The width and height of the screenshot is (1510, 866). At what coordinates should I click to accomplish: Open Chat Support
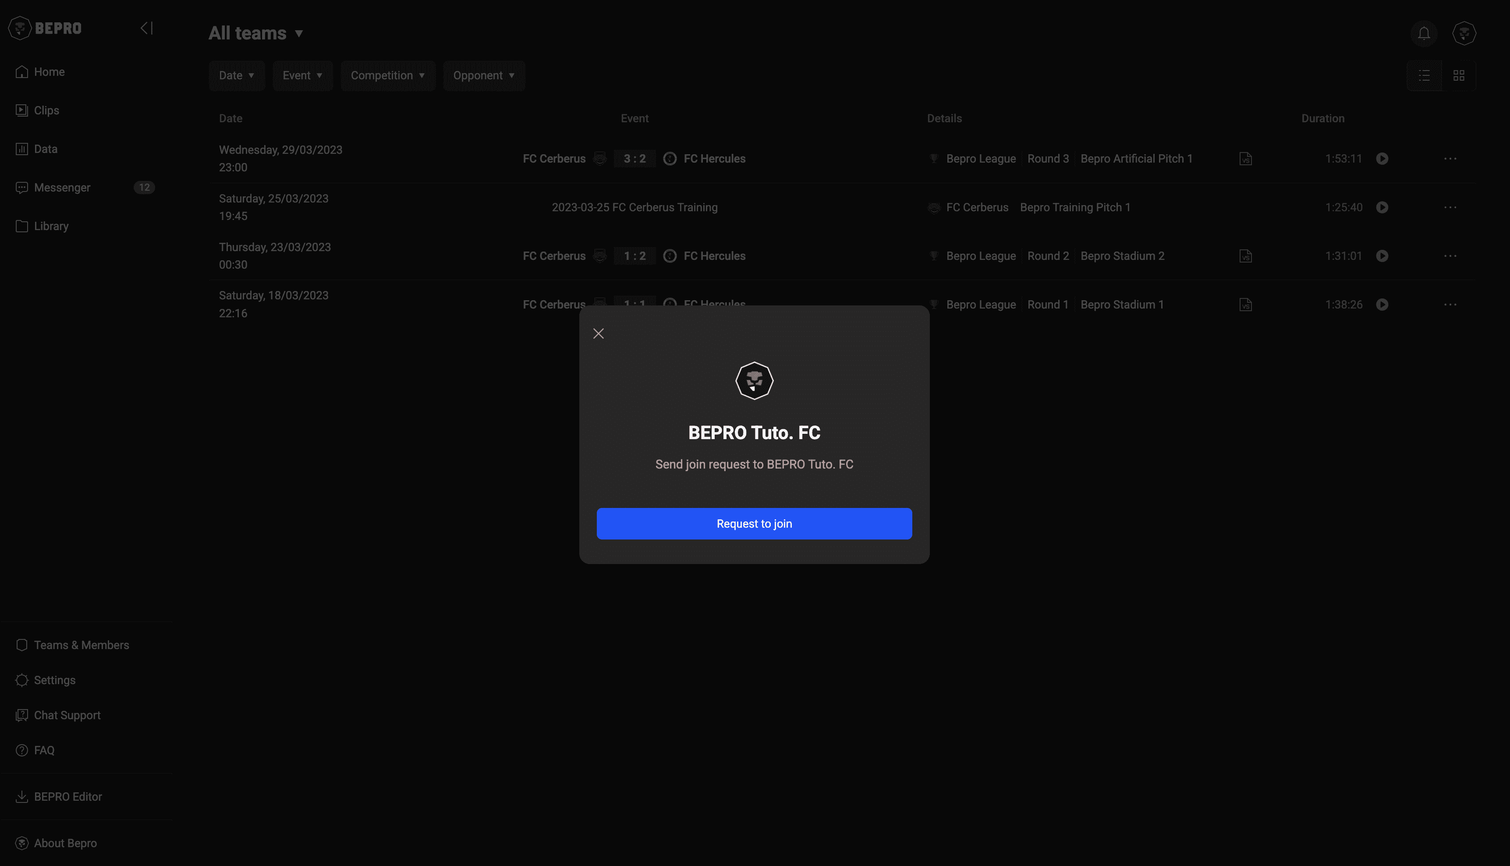pyautogui.click(x=67, y=715)
